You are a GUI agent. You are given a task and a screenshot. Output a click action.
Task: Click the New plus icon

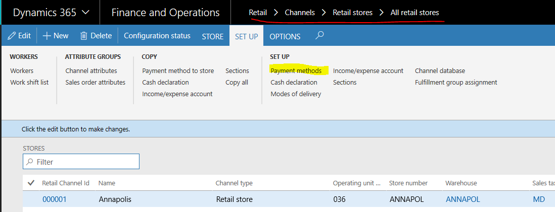(47, 36)
